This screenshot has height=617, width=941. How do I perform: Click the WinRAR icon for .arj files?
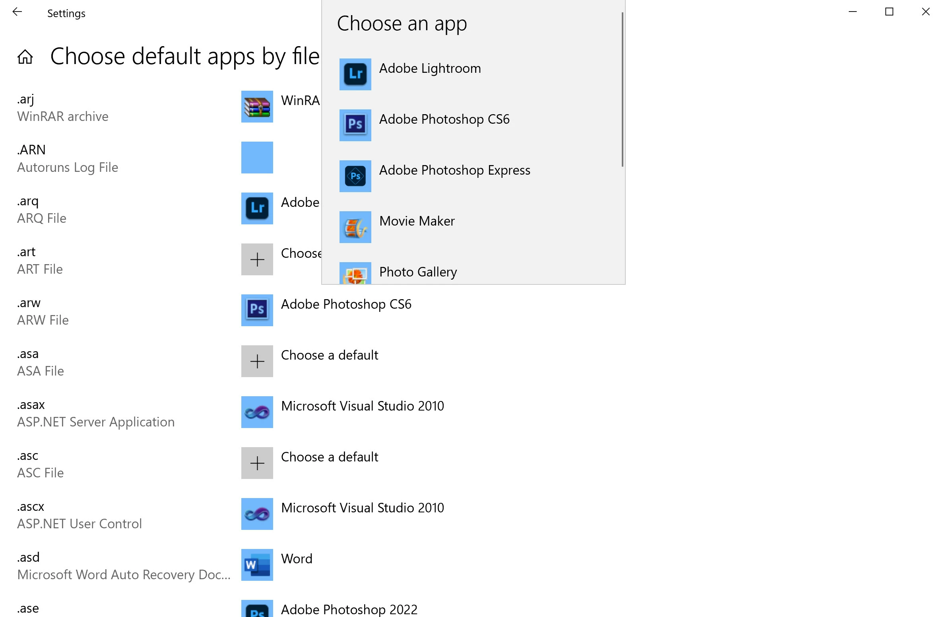pos(257,107)
